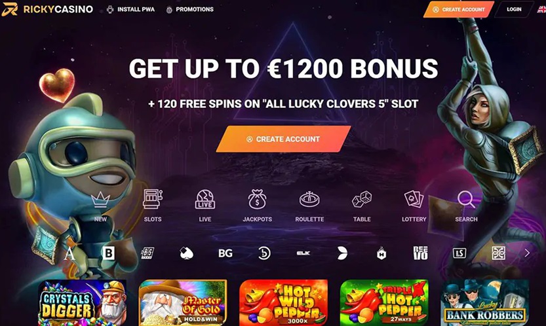Open the New games crown icon

click(100, 200)
